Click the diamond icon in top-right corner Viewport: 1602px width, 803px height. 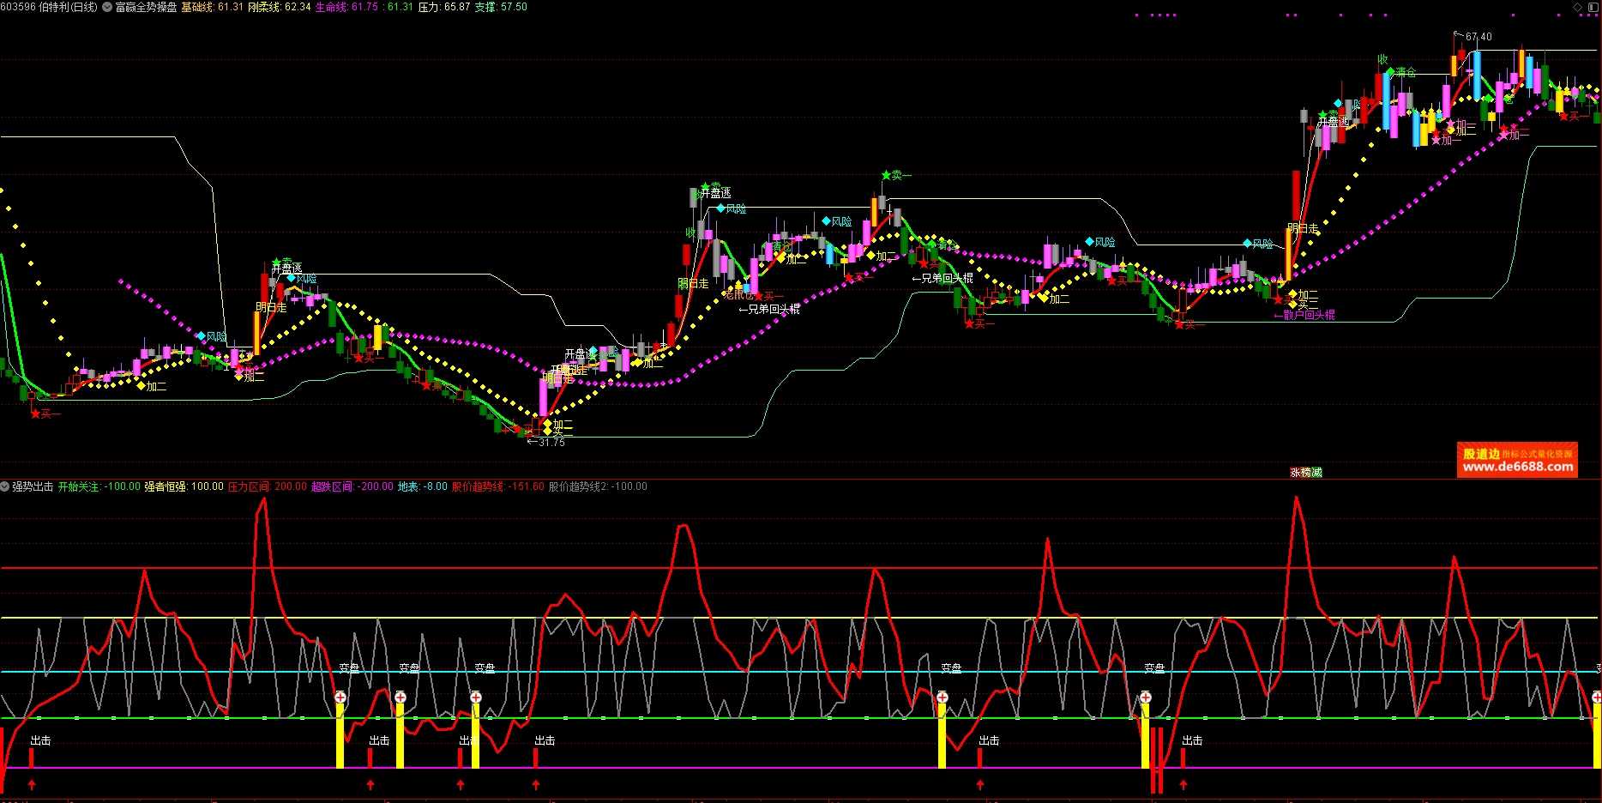1577,7
